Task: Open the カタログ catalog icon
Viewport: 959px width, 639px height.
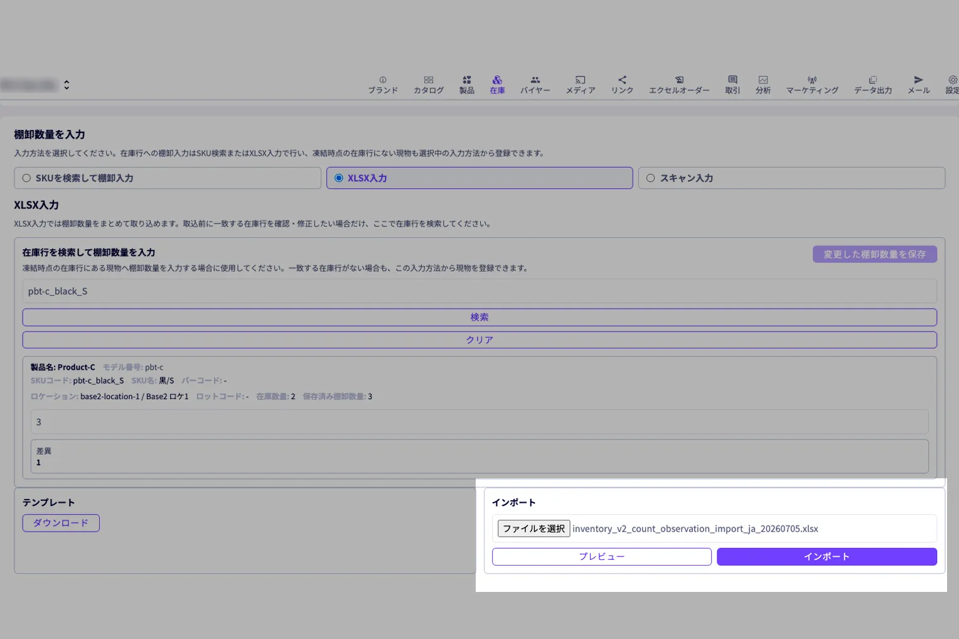Action: click(429, 80)
